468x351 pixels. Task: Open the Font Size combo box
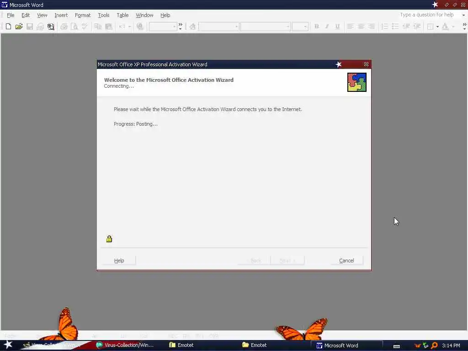(300, 27)
